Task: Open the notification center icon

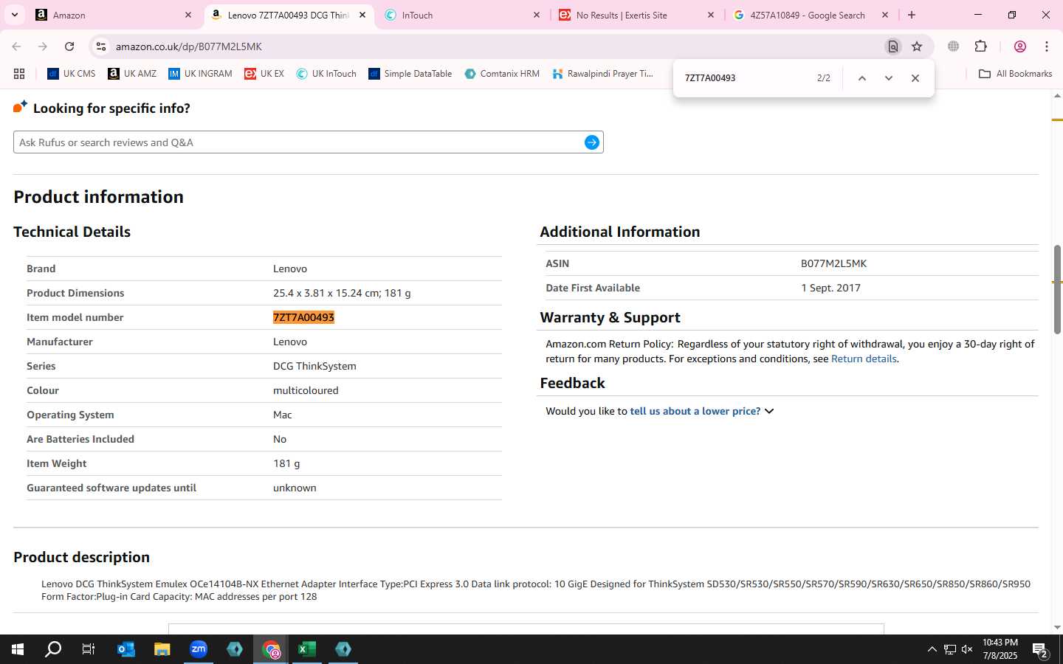Action: coord(1040,650)
